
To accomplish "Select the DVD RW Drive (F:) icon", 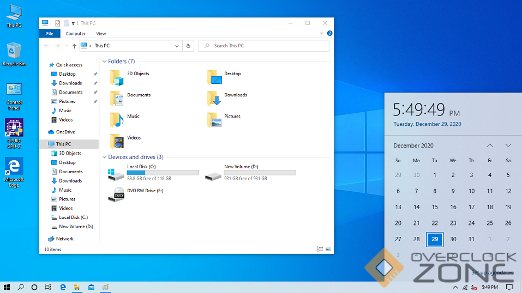I will click(x=116, y=193).
